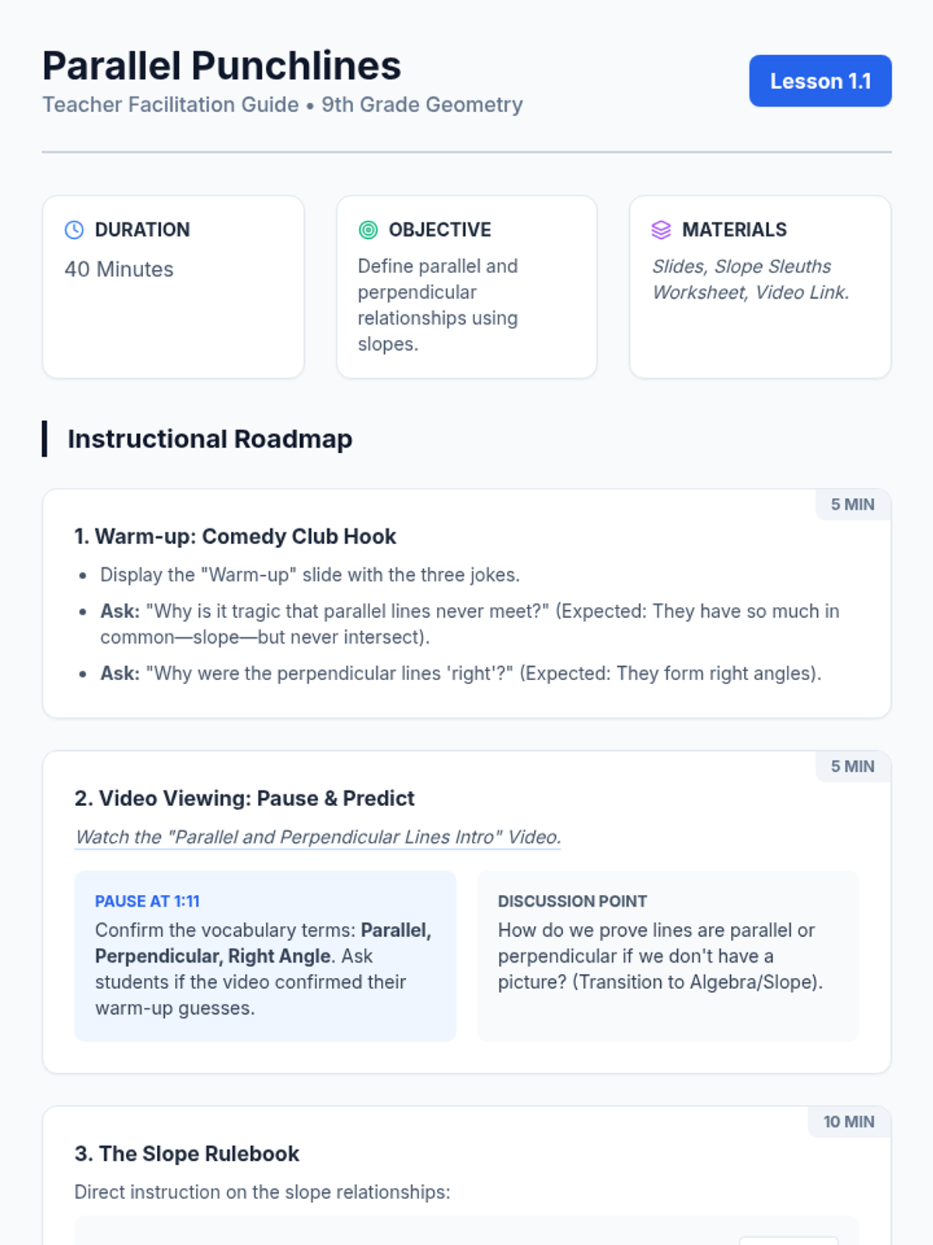The image size is (933, 1245).
Task: Click the layers icon beside Materials
Action: 661,230
